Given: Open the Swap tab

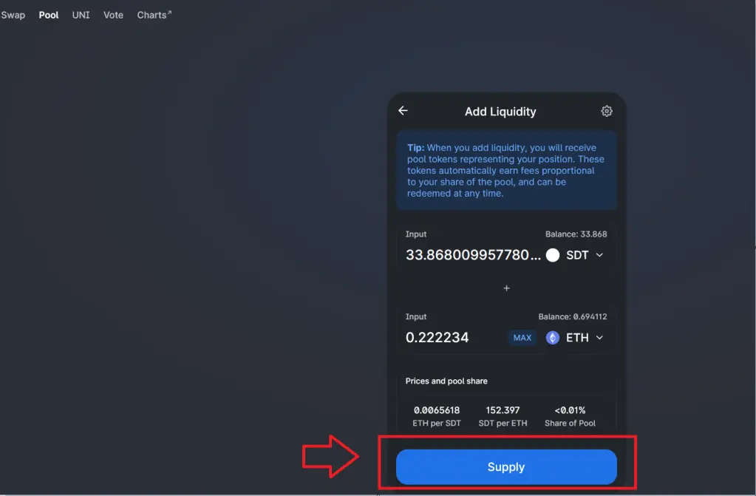Looking at the screenshot, I should (x=13, y=15).
